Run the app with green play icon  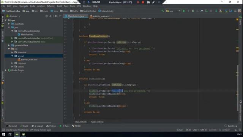point(184,11)
